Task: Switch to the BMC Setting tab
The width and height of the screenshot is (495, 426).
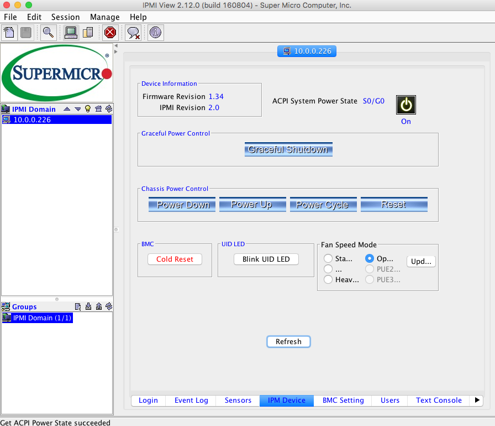Action: 343,401
